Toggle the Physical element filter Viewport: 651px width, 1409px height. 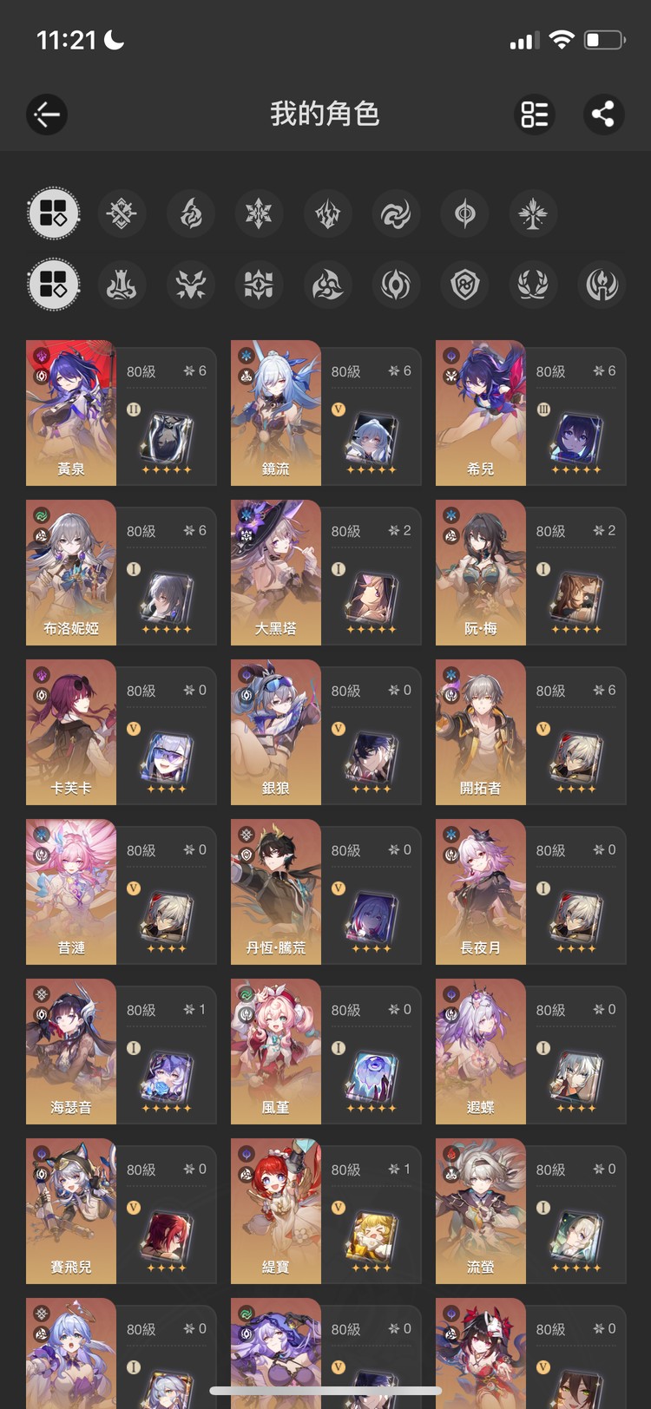point(122,213)
